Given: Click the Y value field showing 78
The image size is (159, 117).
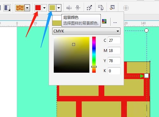Looking at the screenshot, I should pos(114,61).
